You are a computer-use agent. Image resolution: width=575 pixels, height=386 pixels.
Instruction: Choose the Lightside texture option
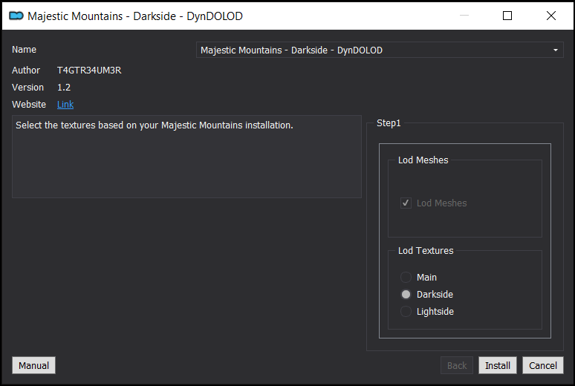tap(406, 312)
